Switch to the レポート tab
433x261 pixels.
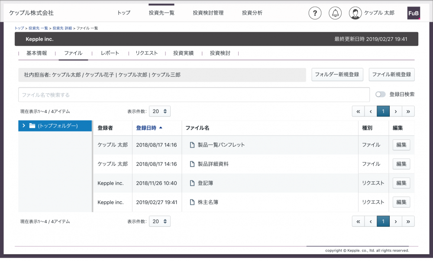(110, 53)
